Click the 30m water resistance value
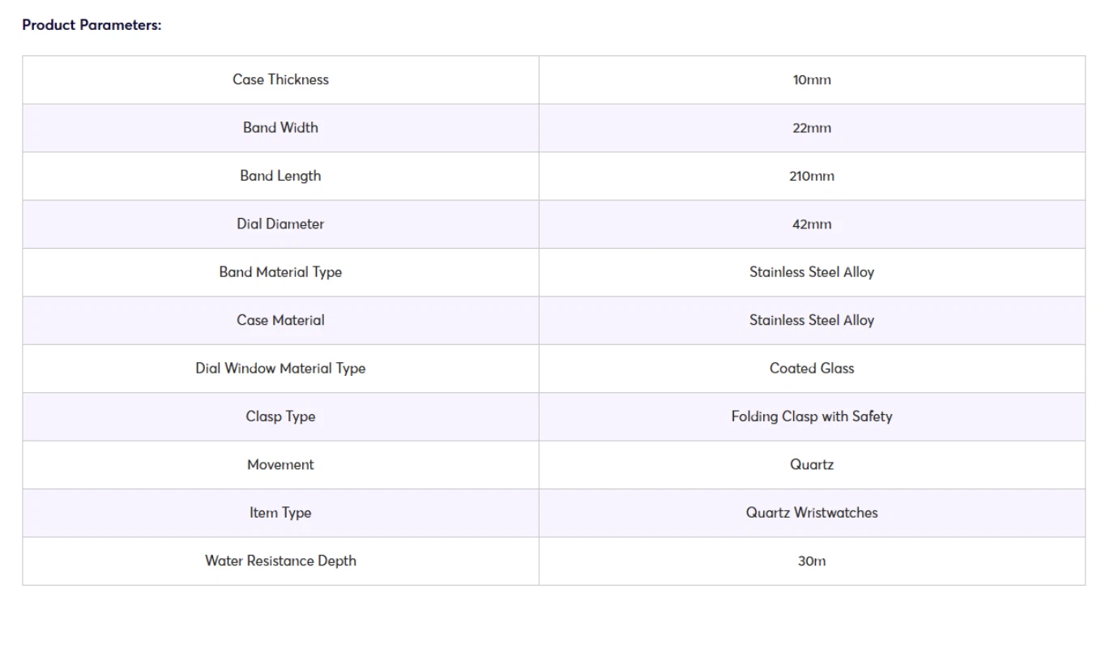The width and height of the screenshot is (1118, 653). click(x=812, y=561)
